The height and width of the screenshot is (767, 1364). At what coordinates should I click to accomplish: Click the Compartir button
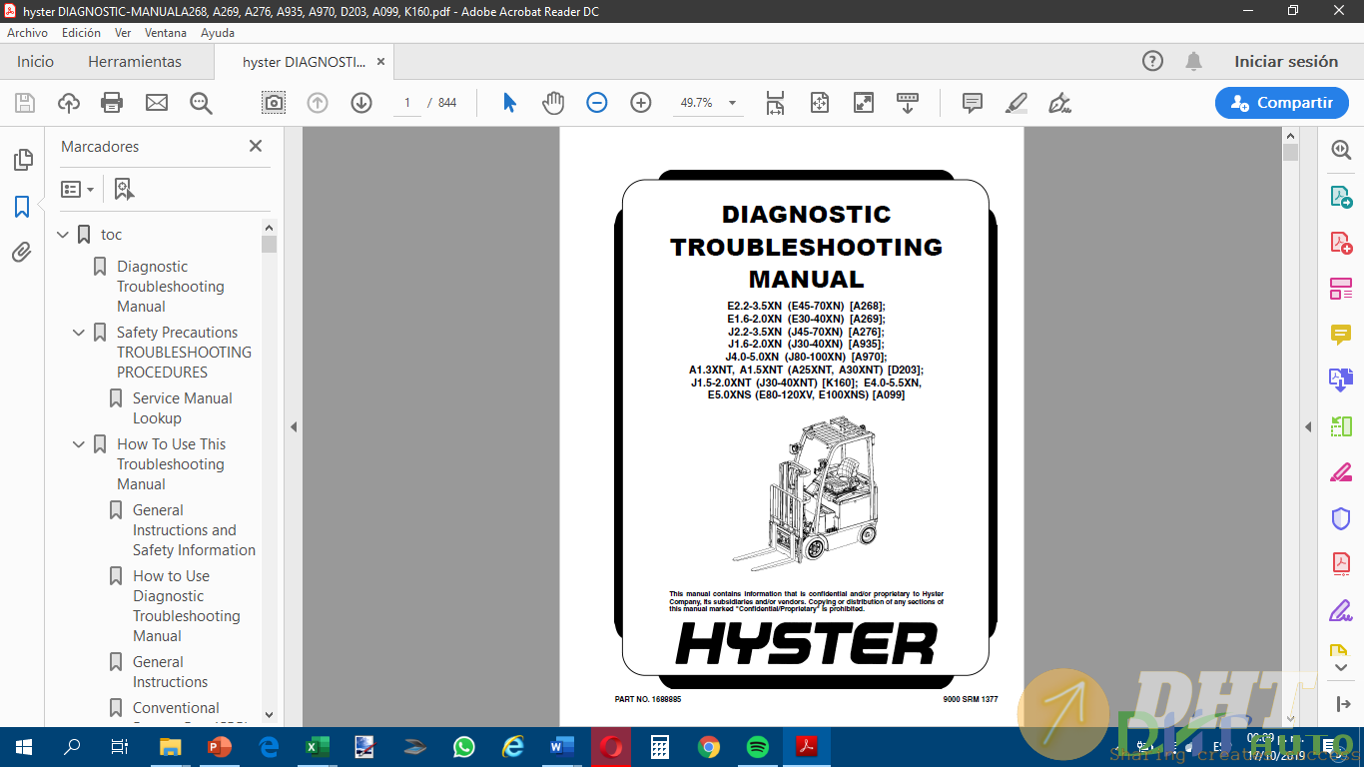click(1281, 103)
